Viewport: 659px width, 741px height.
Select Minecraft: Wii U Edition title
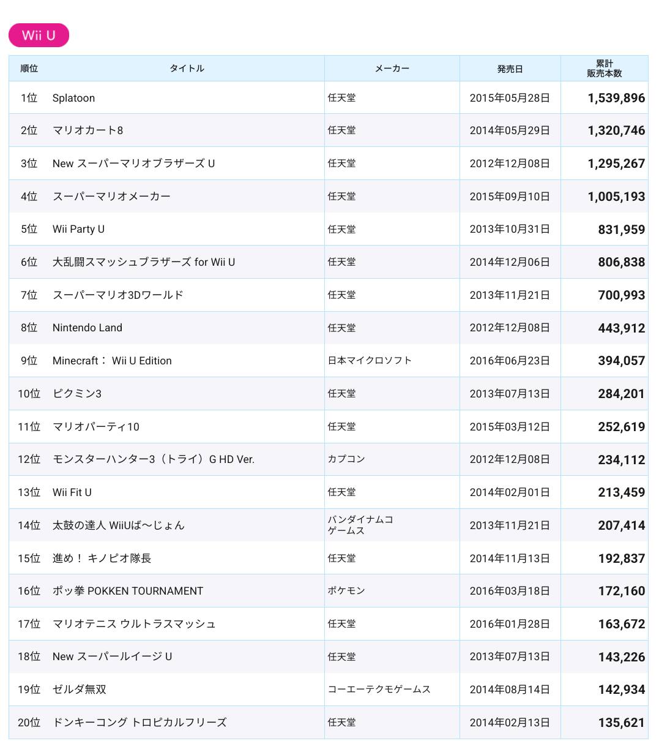coord(112,361)
